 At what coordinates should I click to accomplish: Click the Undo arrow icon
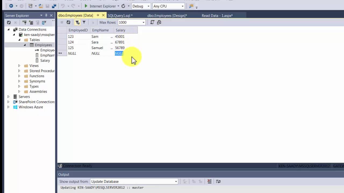[x=63, y=6]
